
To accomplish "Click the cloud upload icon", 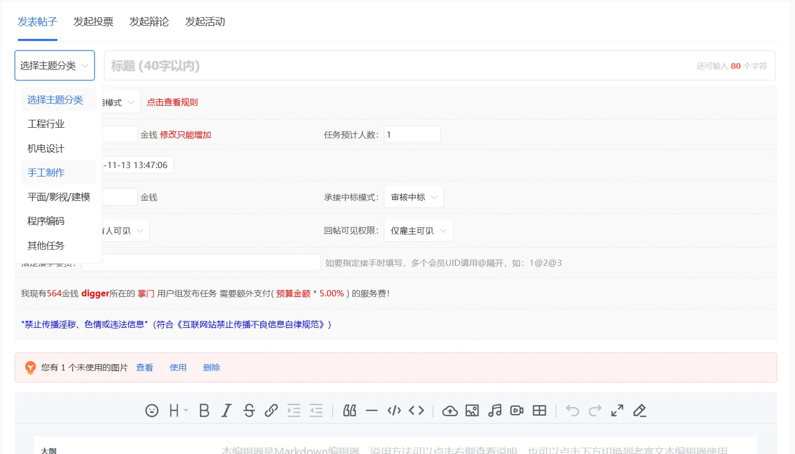I will (450, 411).
